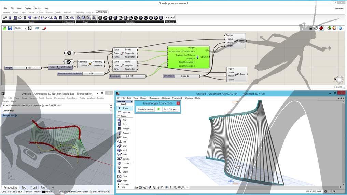Screen dimensions: 347x195
Task: Click the zoom-in magnifier in ArchiCAD bottom toolbar
Action: [154, 187]
